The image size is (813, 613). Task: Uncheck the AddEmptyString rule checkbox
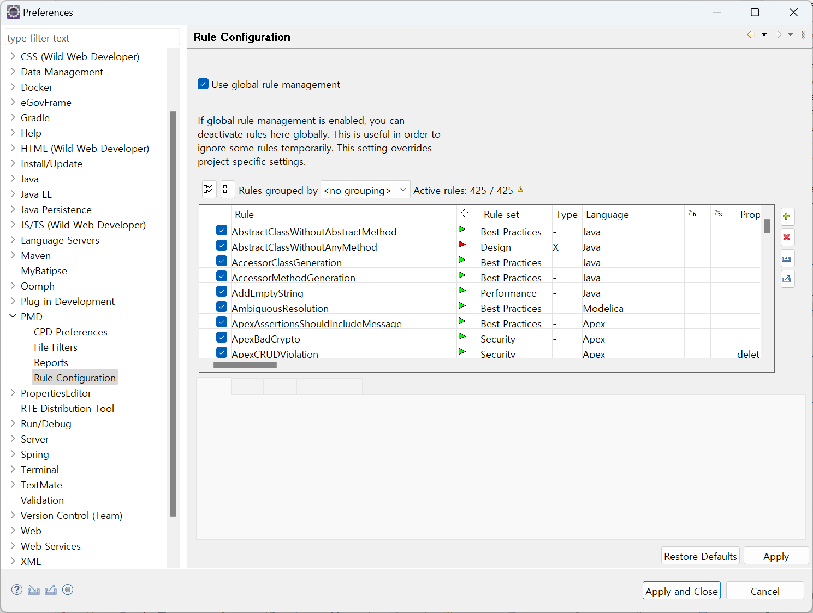coord(222,291)
